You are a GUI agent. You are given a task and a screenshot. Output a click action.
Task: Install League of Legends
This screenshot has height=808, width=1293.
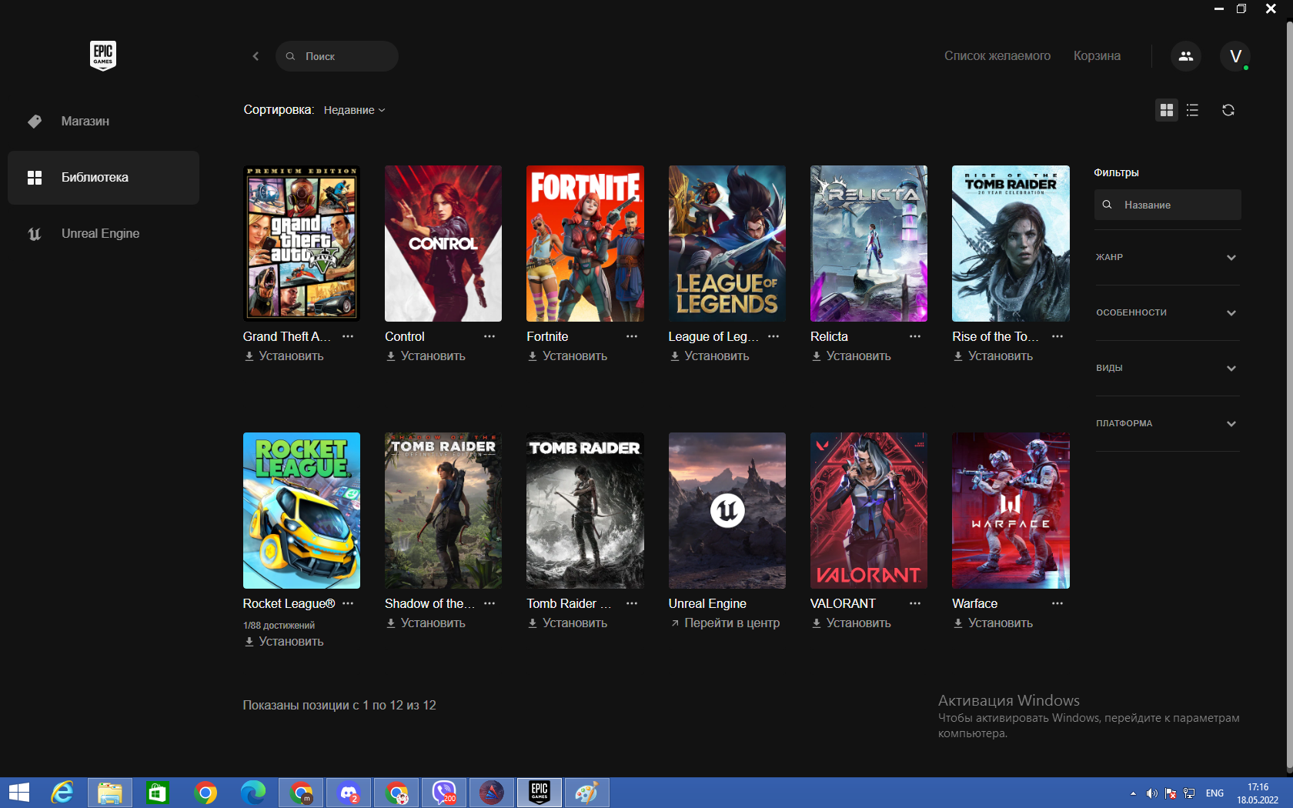(710, 356)
